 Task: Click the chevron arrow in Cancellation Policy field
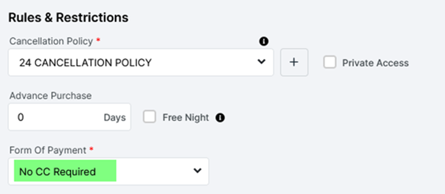pos(261,62)
